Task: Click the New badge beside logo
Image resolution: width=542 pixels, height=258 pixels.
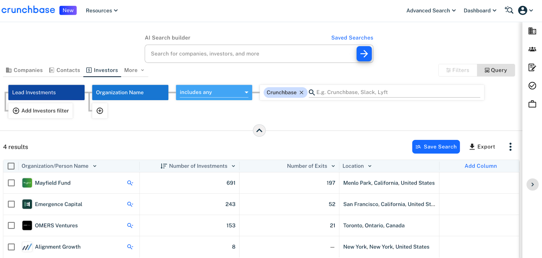Action: (x=68, y=10)
